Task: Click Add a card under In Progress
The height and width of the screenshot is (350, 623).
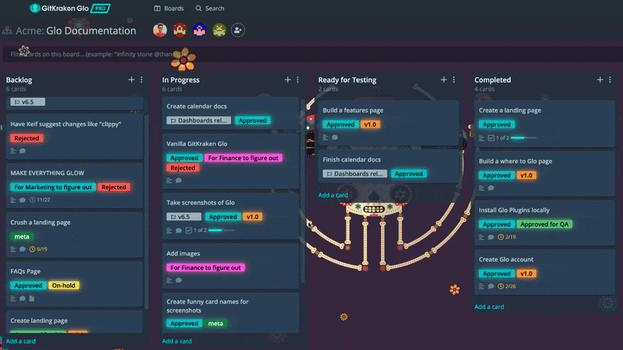Action: click(177, 341)
